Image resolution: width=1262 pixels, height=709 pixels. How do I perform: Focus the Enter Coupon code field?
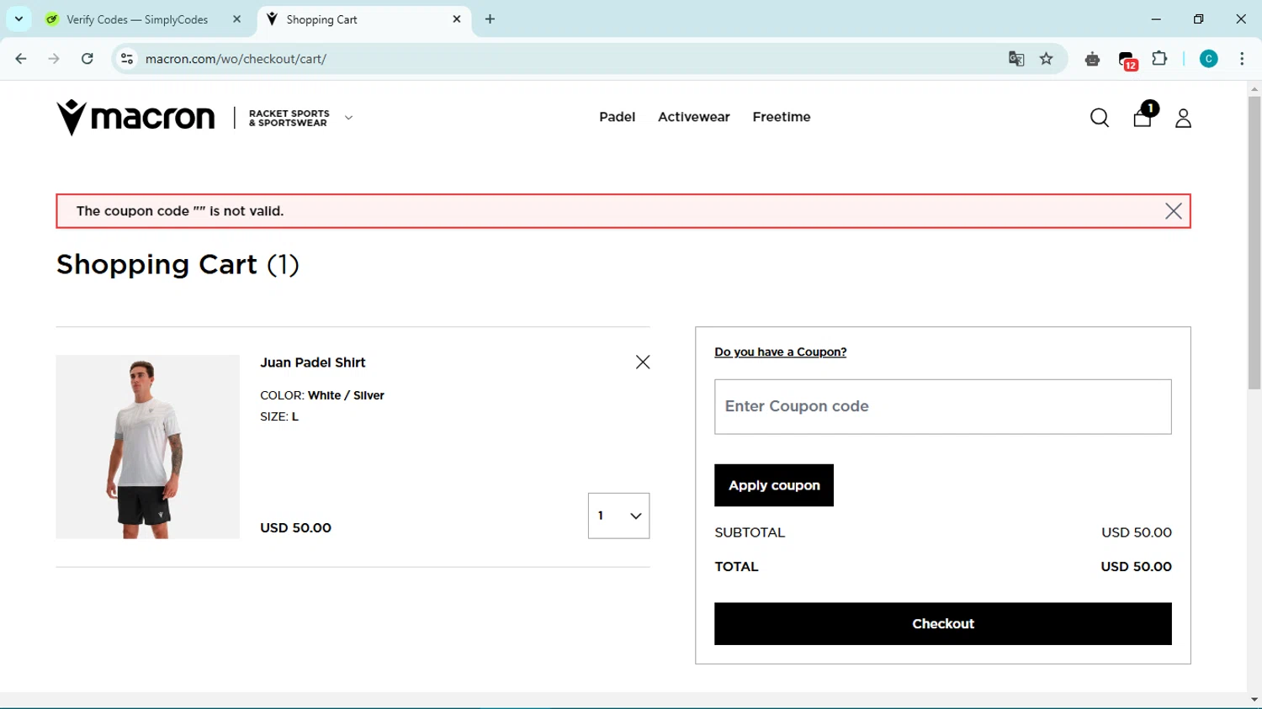coord(942,407)
